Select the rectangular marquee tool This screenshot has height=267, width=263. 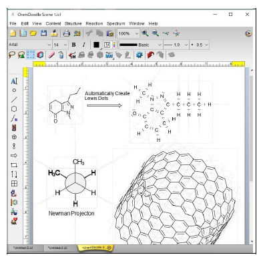[31, 55]
